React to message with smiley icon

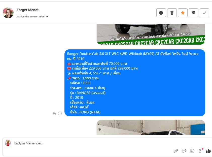(x=60, y=113)
